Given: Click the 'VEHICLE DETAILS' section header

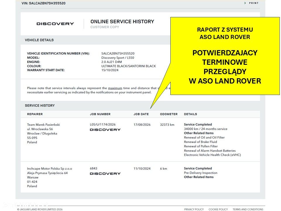Looking at the screenshot, I should point(39,40).
